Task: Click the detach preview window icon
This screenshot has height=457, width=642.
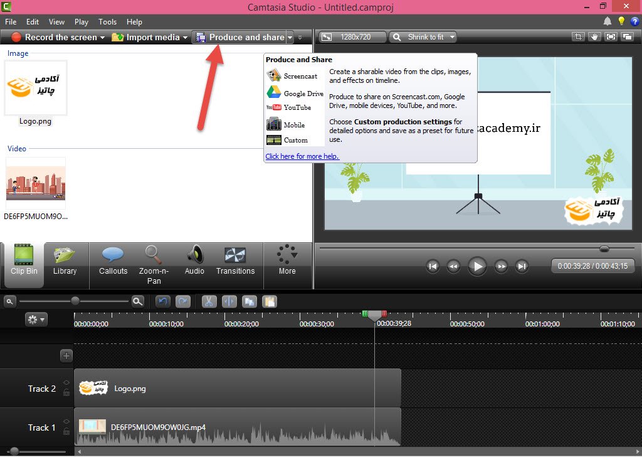Action: [627, 37]
